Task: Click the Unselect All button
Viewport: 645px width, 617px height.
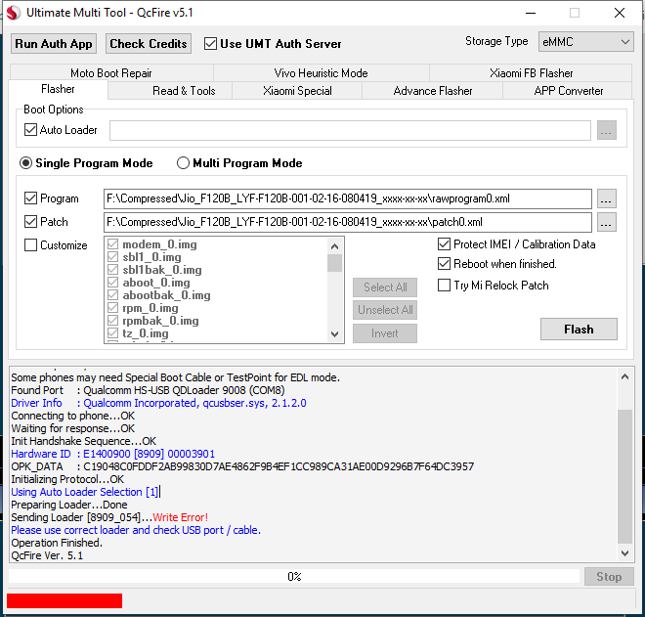Action: [x=385, y=310]
